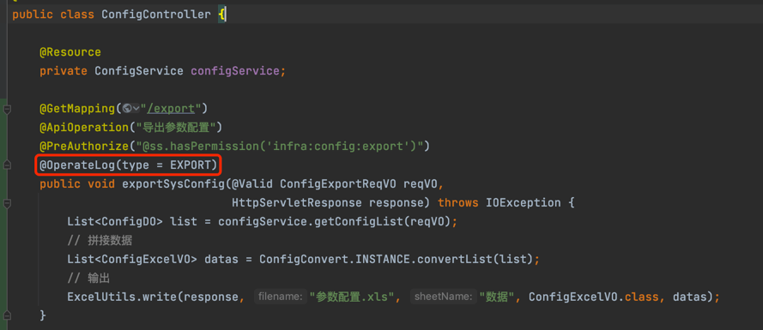Click the "filename:" parameter hint

(x=281, y=297)
